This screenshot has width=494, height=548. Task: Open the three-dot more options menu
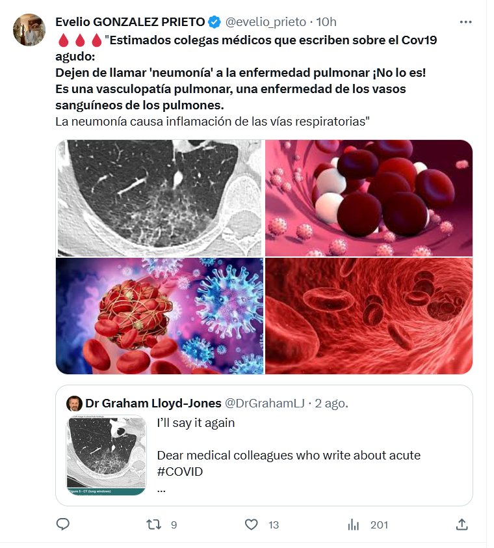click(465, 21)
